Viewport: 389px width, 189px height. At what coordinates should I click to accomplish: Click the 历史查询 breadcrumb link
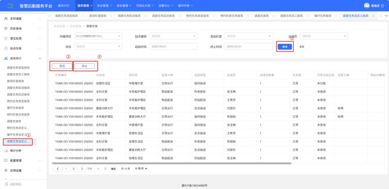pyautogui.click(x=75, y=26)
